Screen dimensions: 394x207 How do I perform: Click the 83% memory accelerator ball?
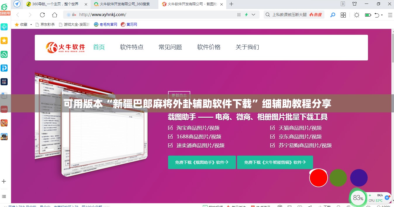point(358,198)
